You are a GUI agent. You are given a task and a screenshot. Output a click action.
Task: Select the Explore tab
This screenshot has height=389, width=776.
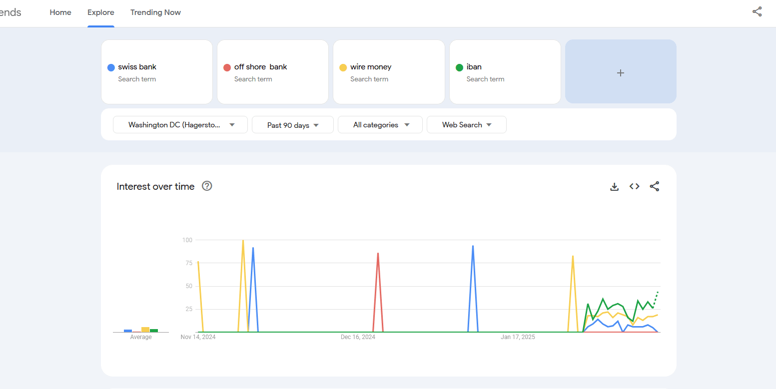(101, 12)
